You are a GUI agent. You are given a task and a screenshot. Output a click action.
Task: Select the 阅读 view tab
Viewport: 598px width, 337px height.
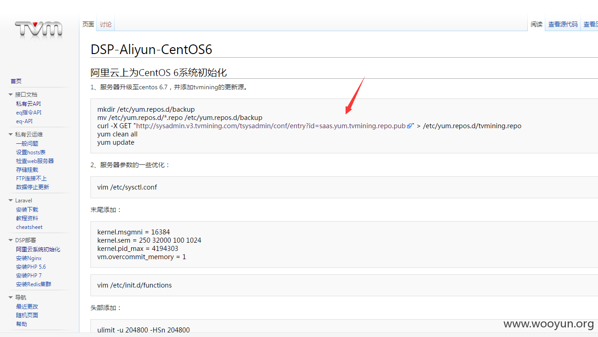[537, 24]
